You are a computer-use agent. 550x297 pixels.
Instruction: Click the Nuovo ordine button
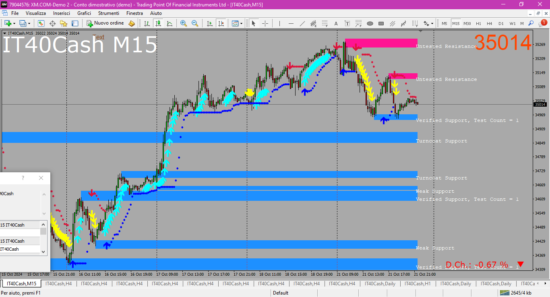click(x=105, y=23)
